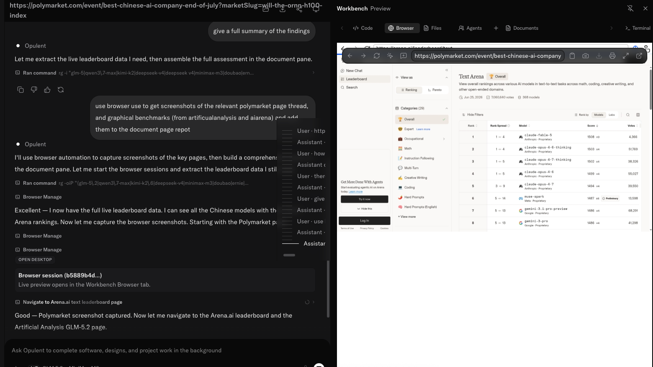Take a screenshot with the camera icon
653x367 pixels.
(586, 56)
